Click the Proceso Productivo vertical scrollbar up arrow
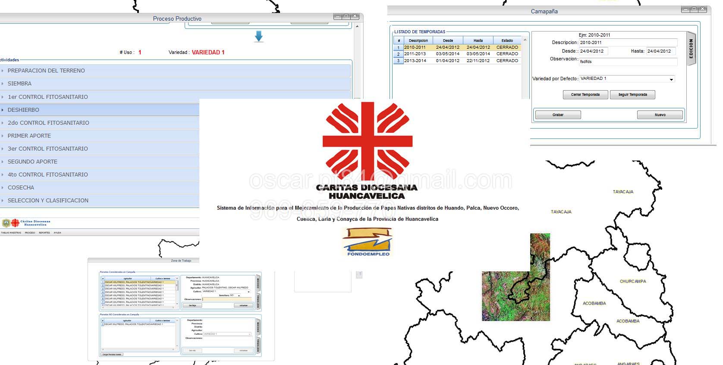The image size is (723, 365). click(357, 26)
